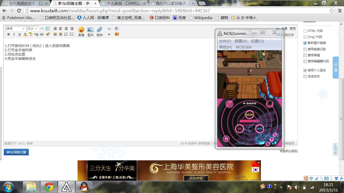Tap the RADAR button in the C-Gear
Image resolution: width=344 pixels, height=193 pixels.
pyautogui.click(x=226, y=139)
